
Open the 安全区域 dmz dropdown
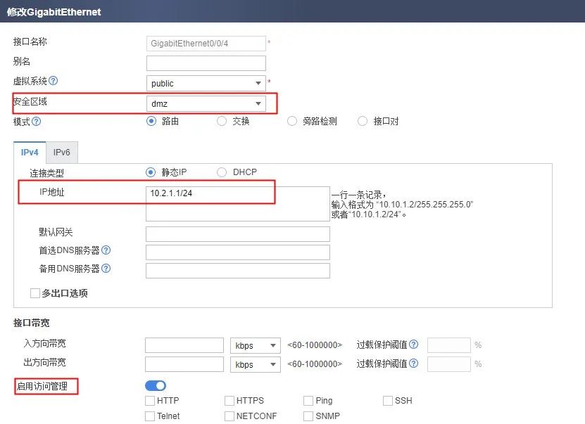point(206,103)
